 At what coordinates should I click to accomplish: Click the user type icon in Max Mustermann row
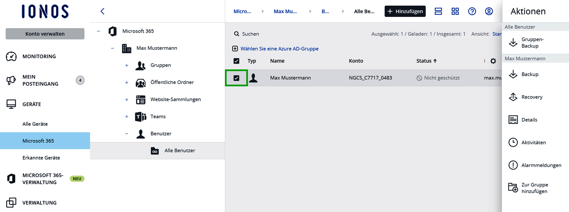coord(253,78)
